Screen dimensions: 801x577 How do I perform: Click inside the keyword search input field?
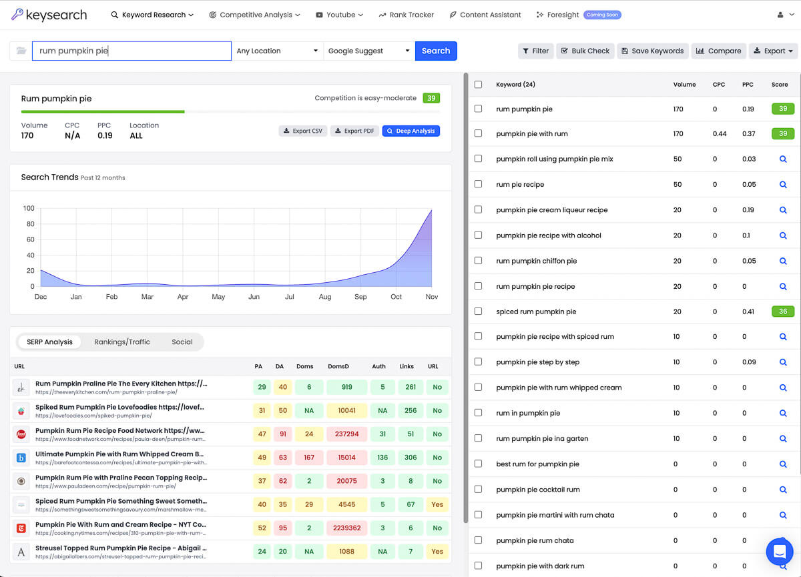[131, 50]
